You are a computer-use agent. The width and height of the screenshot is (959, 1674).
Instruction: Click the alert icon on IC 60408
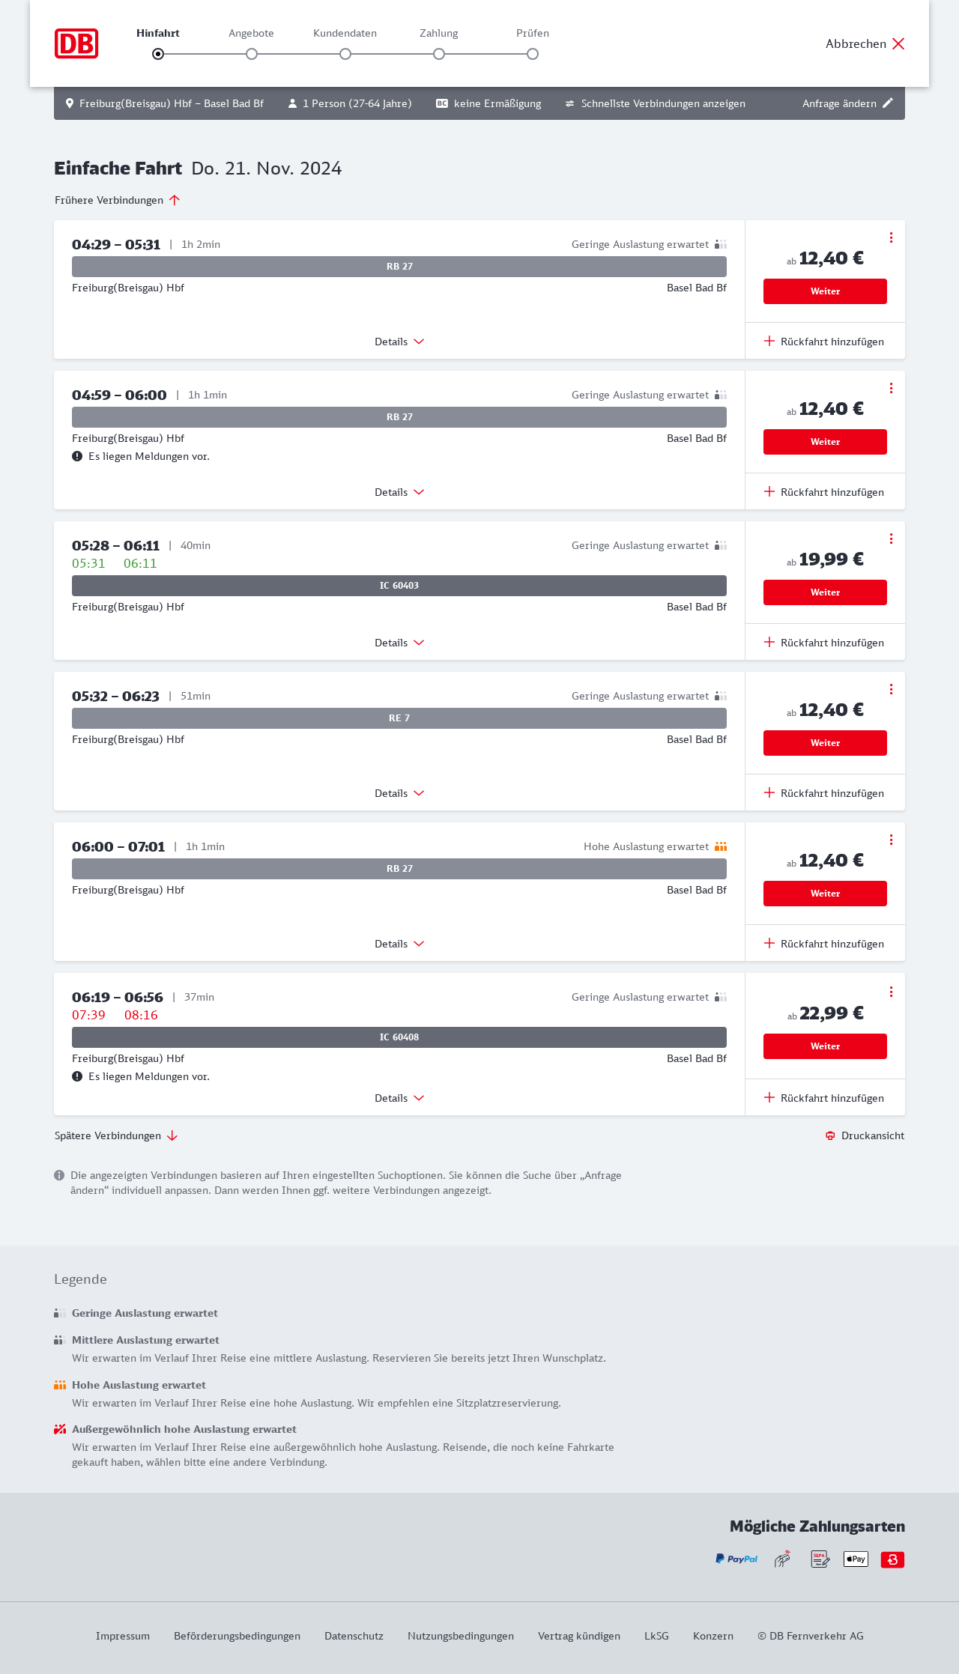77,1076
